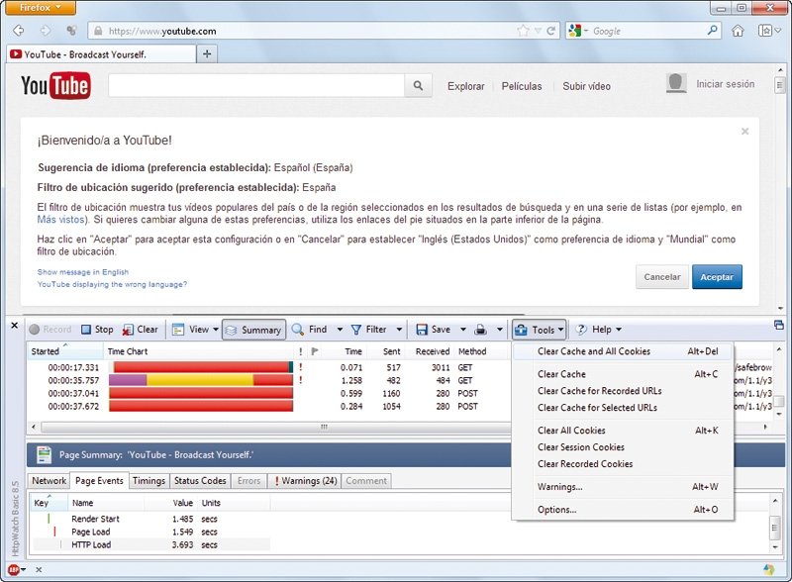Open the bookmarks menu icon
Image resolution: width=792 pixels, height=582 pixels.
[x=769, y=31]
